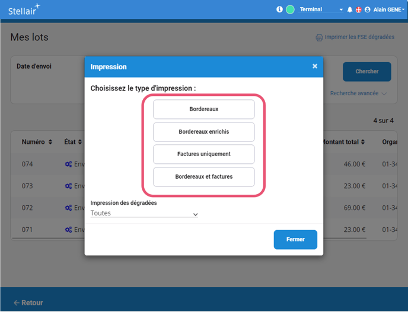Click the gears status icon for lot 074
Screen dimensions: 408x313
[x=68, y=164]
